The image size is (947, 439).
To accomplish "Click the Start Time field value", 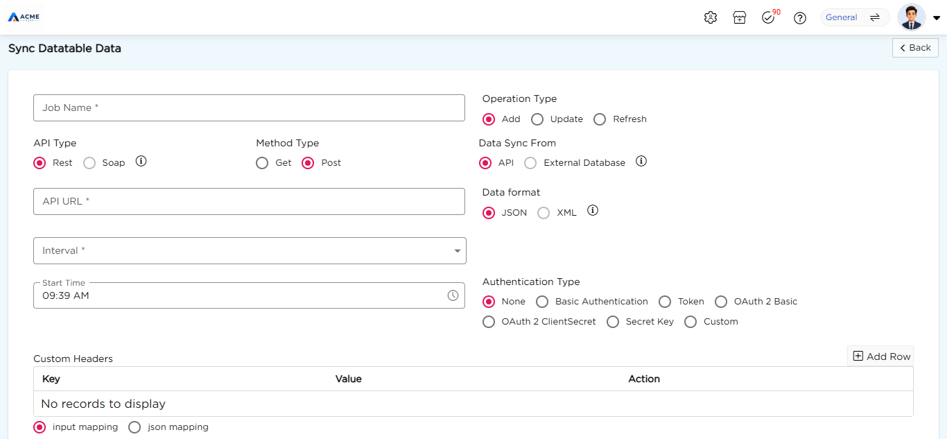I will tap(66, 295).
